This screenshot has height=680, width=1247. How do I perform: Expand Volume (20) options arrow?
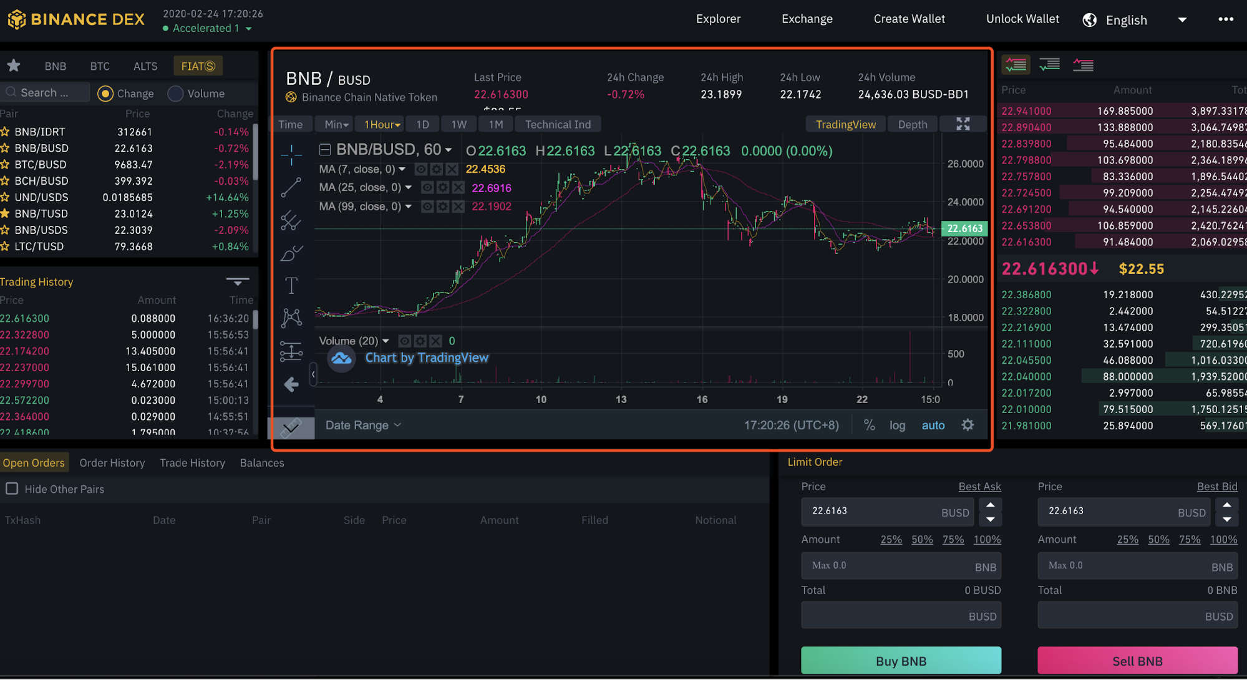point(386,341)
